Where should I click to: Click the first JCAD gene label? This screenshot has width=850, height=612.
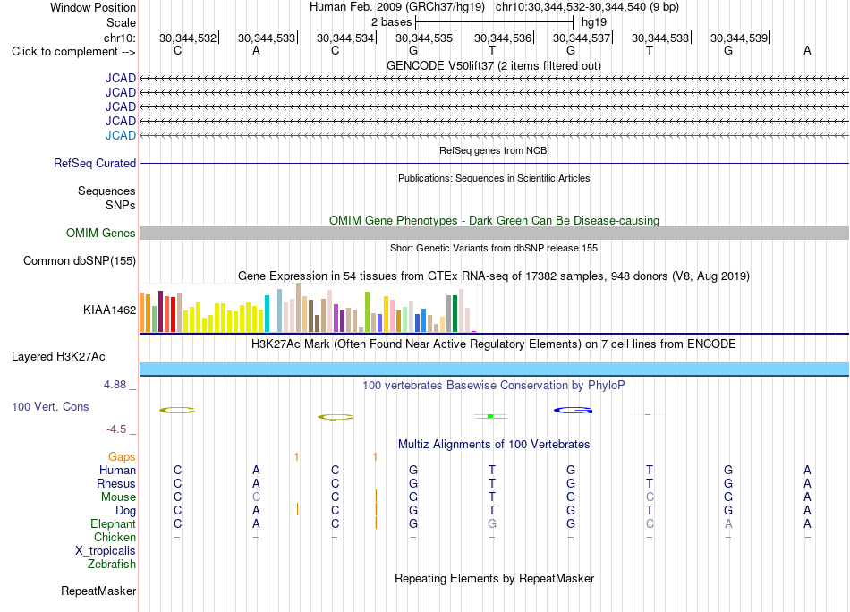click(121, 78)
